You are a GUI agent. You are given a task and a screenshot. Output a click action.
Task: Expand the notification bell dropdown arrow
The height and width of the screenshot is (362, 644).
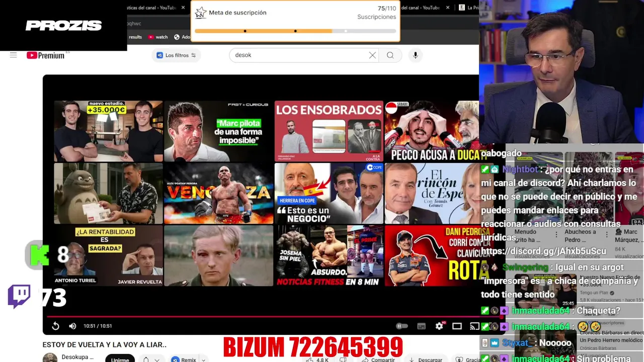pyautogui.click(x=157, y=360)
